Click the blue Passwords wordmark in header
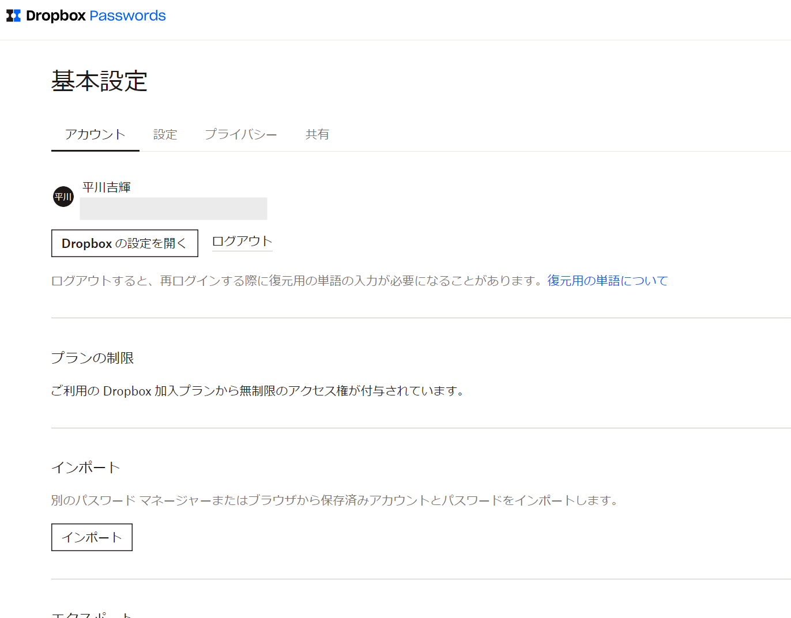 127,16
